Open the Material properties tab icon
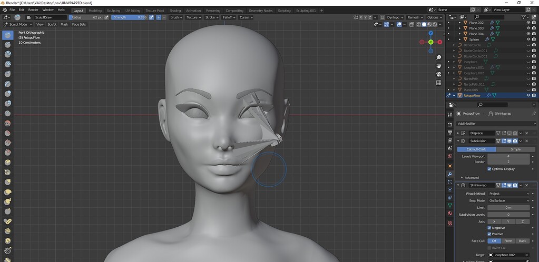Screen dimensions: 539x262 pos(450,214)
